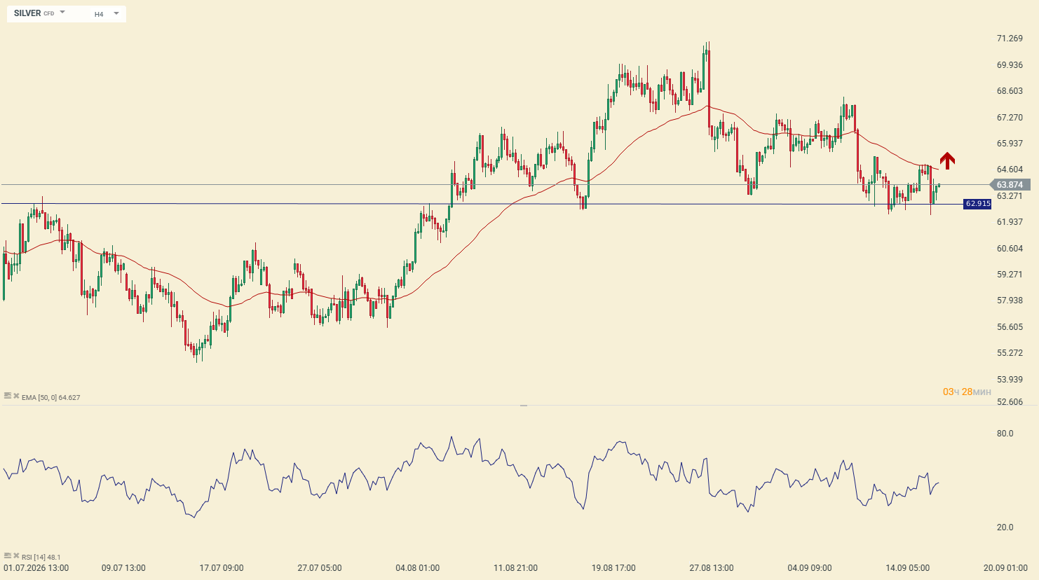Click the 80.0 level on RSI scale
Viewport: 1039px width, 580px height.
tap(1005, 434)
